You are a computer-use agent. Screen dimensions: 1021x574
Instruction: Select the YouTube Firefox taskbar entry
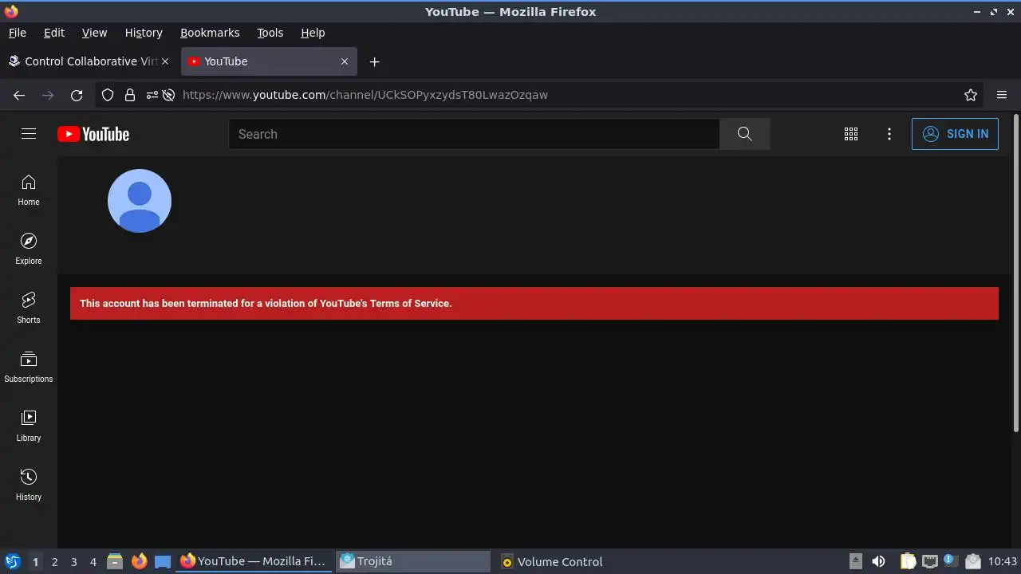click(253, 561)
